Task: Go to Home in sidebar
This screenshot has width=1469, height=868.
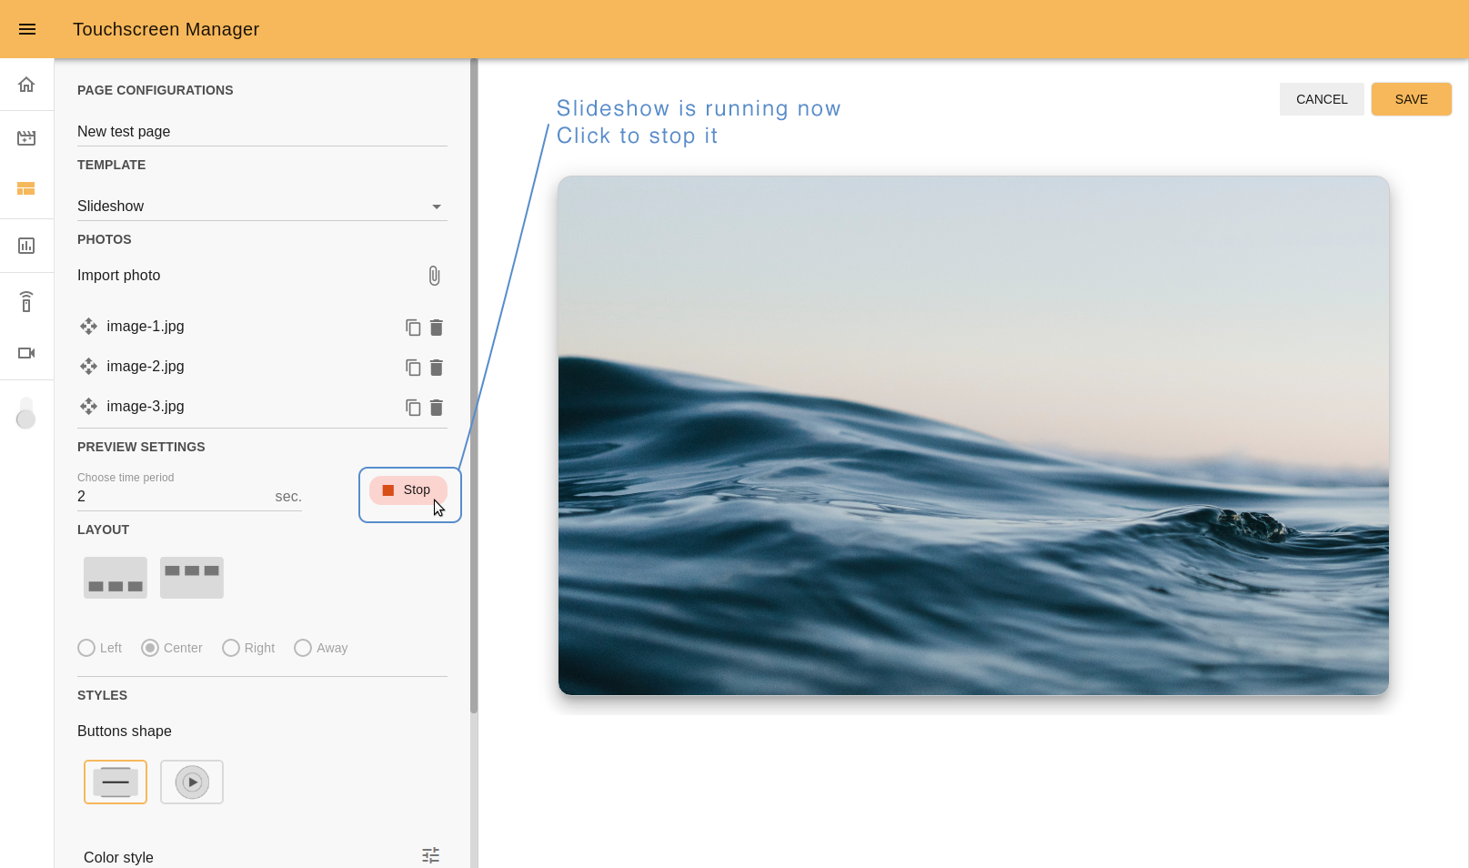Action: [26, 85]
